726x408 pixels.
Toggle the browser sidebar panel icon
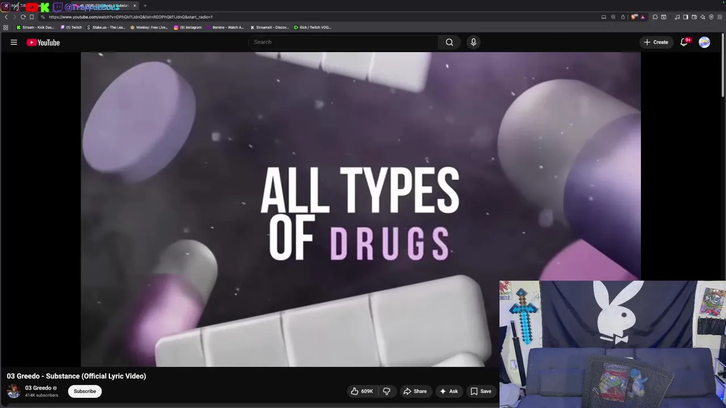pyautogui.click(x=685, y=17)
